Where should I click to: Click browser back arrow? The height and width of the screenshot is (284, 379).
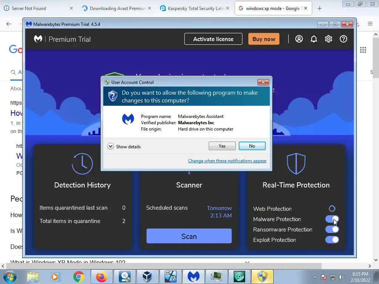(9, 24)
